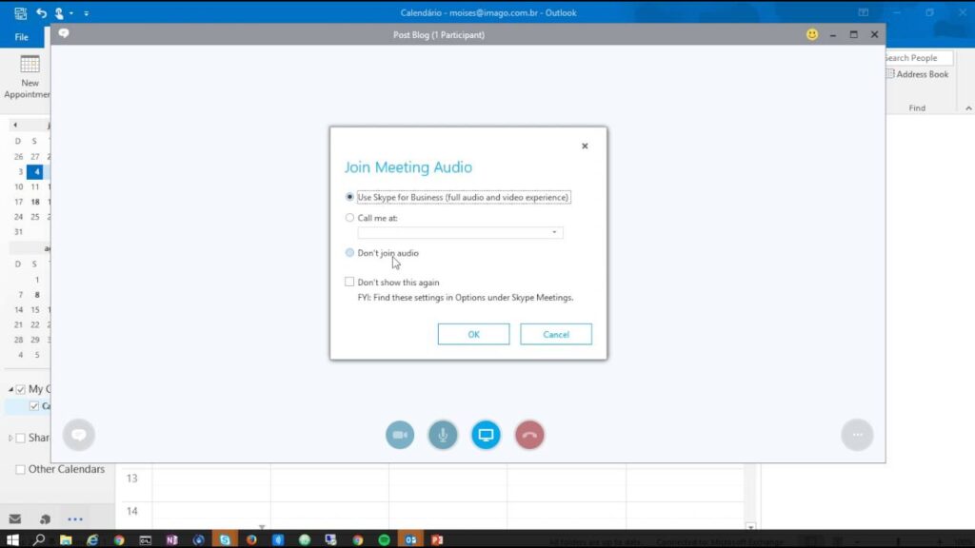This screenshot has height=548, width=975.
Task: Open Windows search from taskbar
Action: 38,540
